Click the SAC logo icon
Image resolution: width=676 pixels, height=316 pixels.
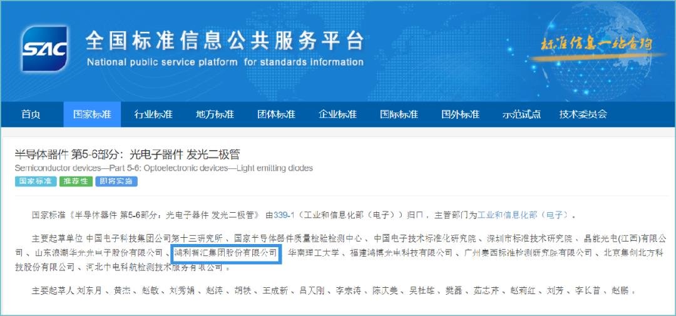[x=44, y=48]
